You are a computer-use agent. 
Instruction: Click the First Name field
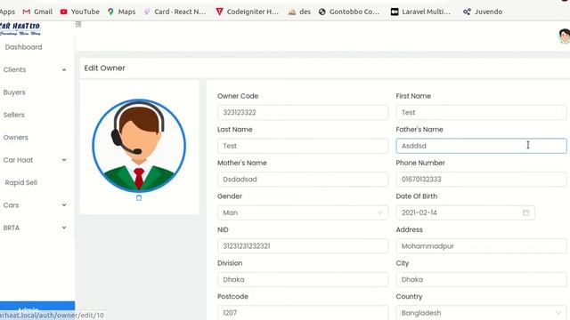click(481, 113)
